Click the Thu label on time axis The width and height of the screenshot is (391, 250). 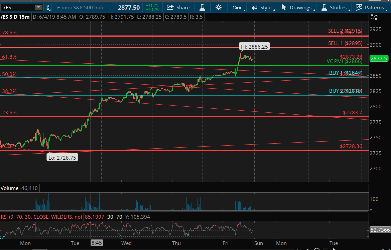[x=176, y=243]
